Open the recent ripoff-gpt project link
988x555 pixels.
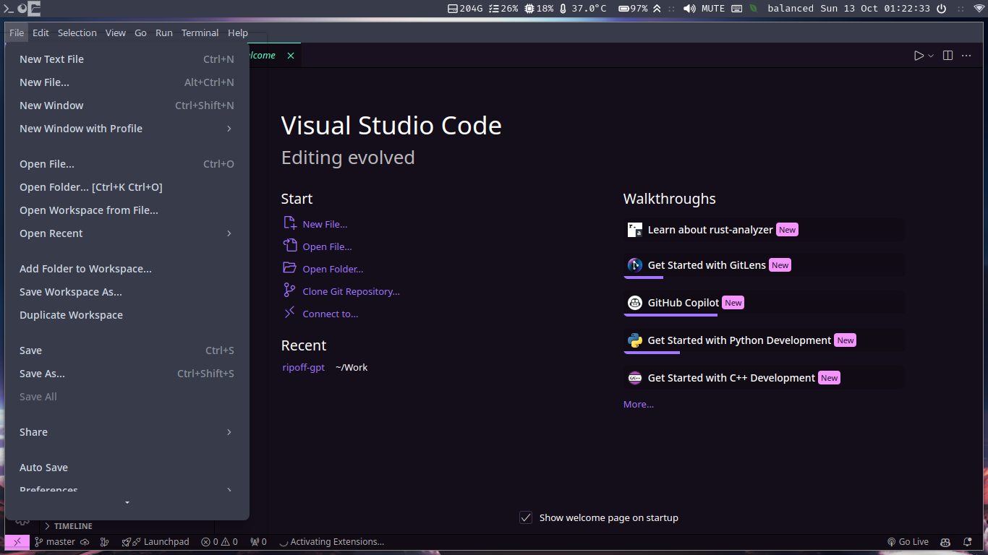tap(304, 368)
